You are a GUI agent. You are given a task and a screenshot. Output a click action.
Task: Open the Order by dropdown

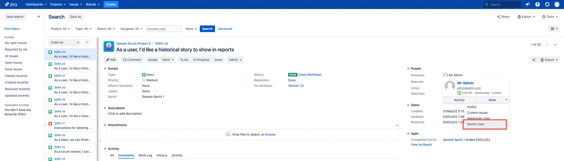pyautogui.click(x=65, y=42)
